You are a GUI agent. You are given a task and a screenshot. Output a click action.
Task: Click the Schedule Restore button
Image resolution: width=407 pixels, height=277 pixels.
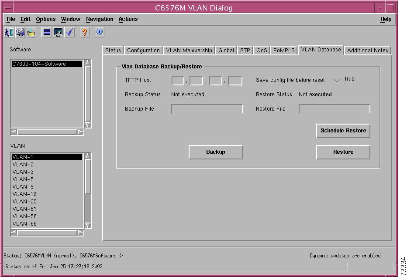point(343,131)
